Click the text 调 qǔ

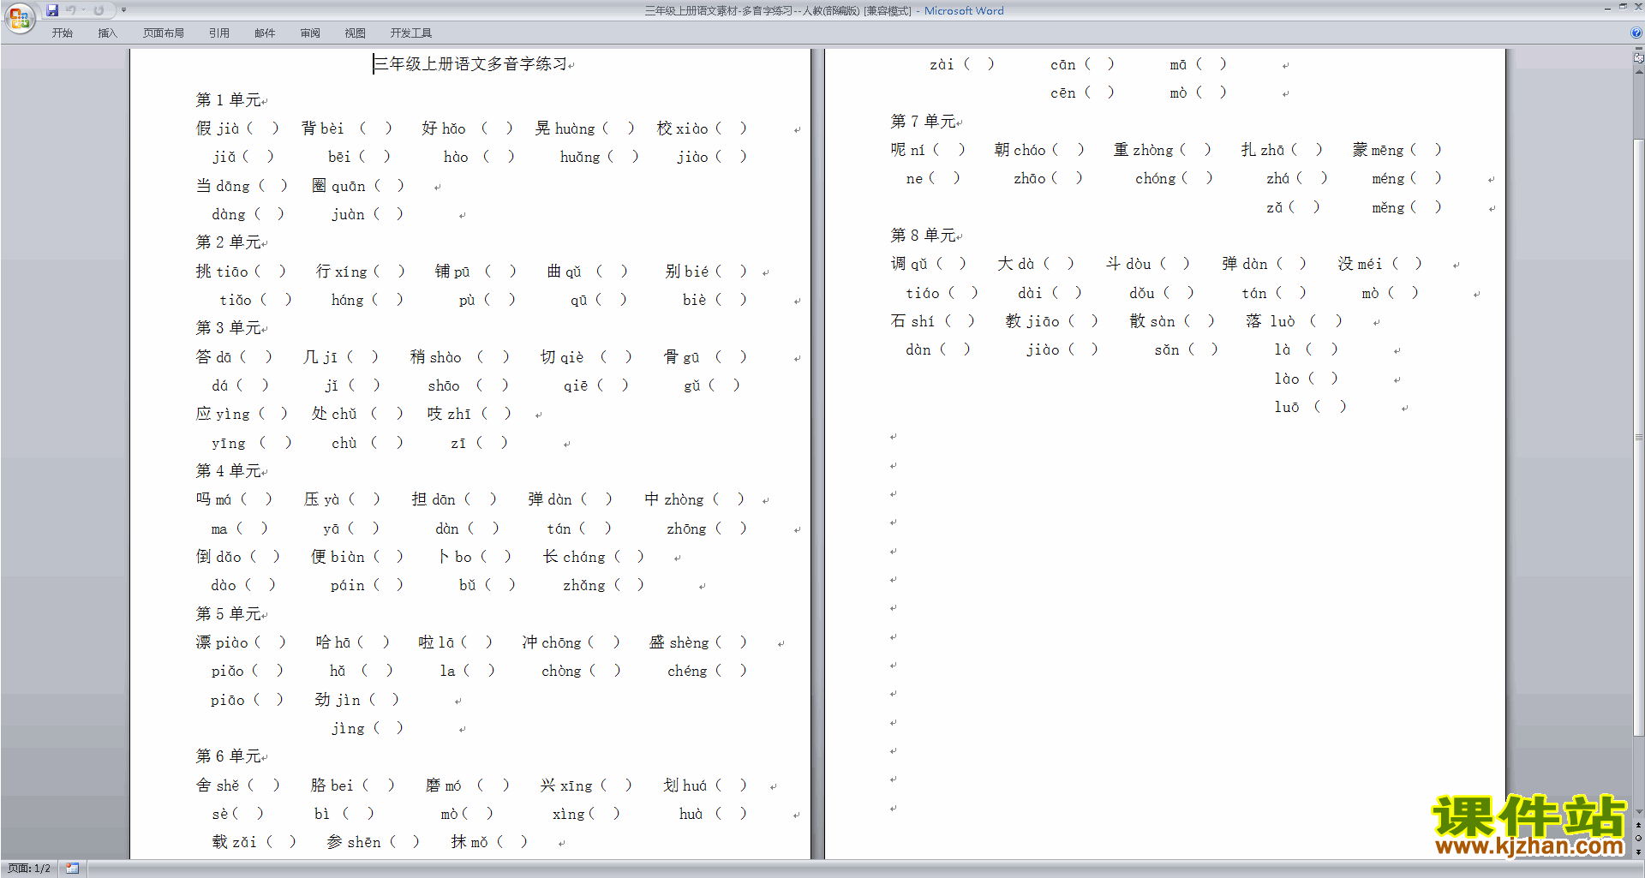[x=909, y=264]
